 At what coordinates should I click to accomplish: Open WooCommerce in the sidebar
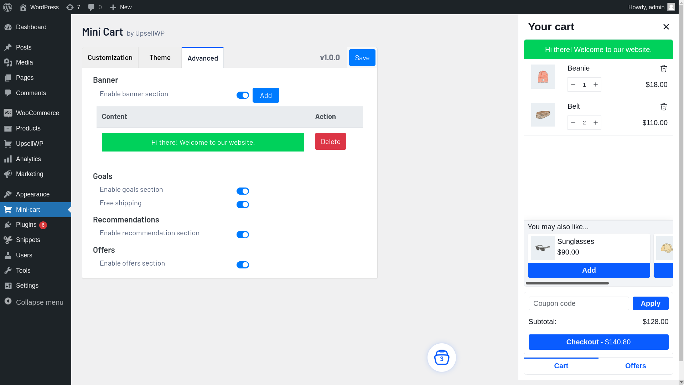pyautogui.click(x=36, y=113)
